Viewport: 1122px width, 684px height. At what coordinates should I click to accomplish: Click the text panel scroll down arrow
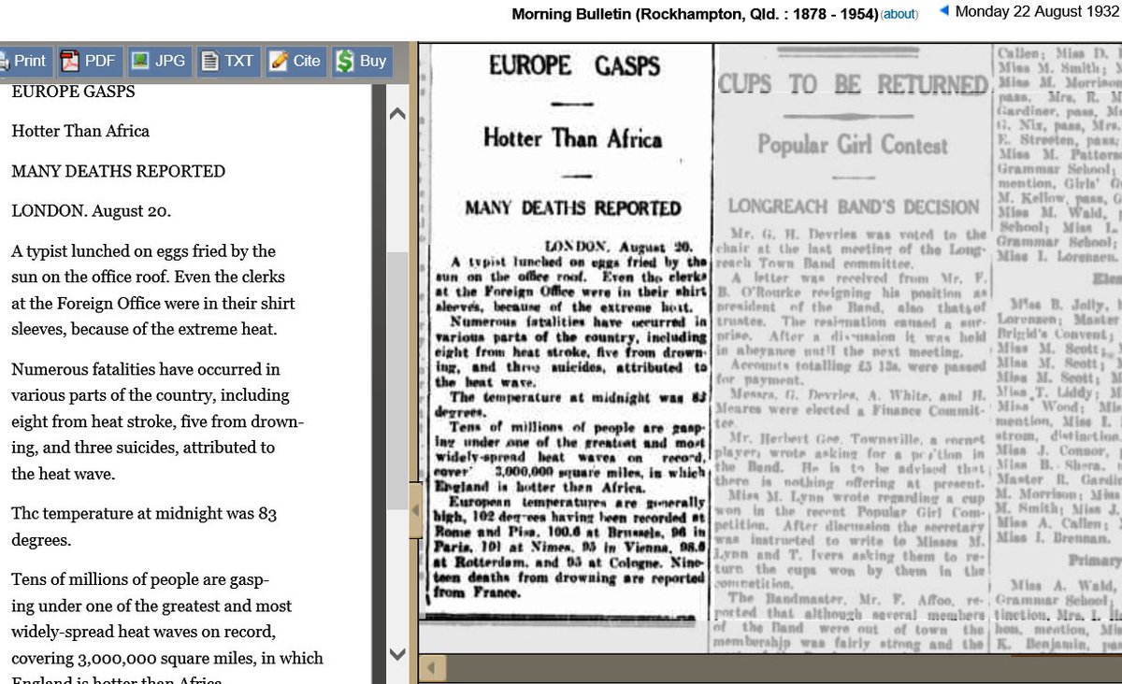point(396,653)
